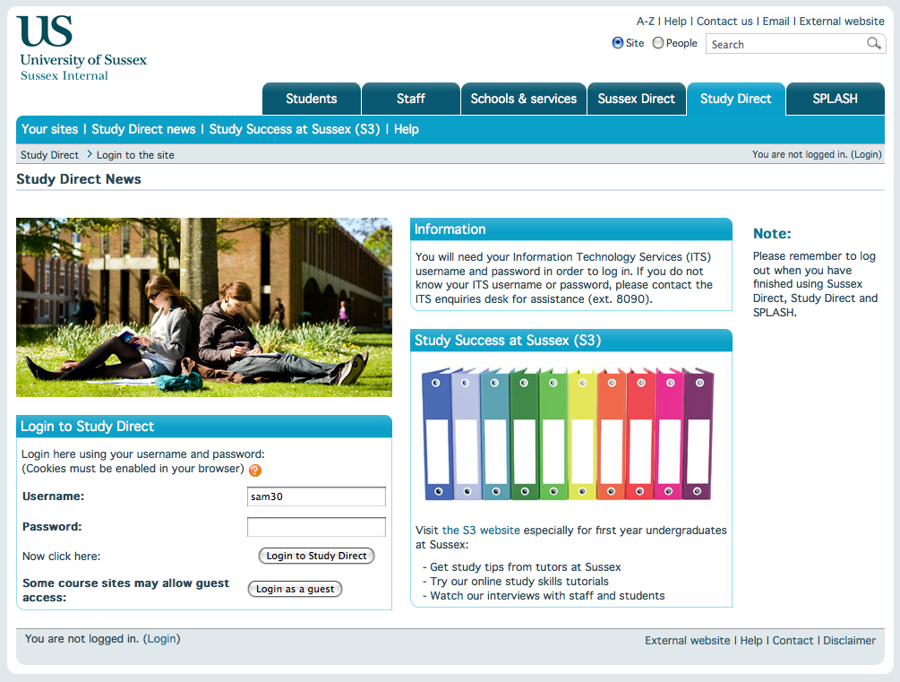
Task: Switch to the Students tab
Action: (311, 99)
